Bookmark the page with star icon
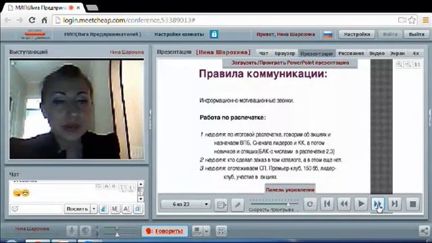The image size is (432, 243). point(412,20)
